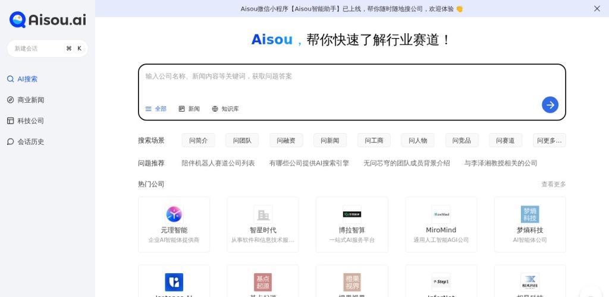Expand the 问更多 search scenarios
609x297 pixels.
(x=549, y=140)
